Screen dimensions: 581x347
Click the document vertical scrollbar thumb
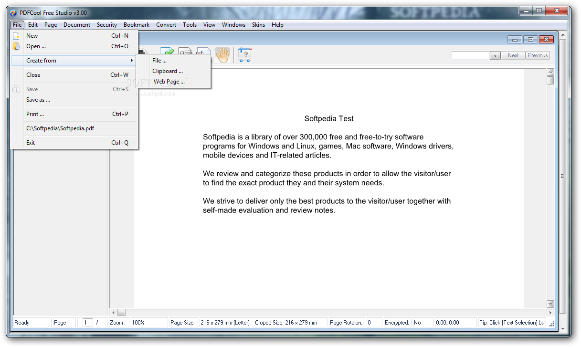tap(550, 81)
